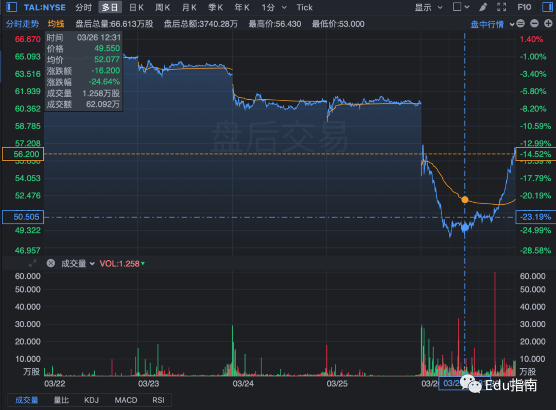Click the 盘后总量:66.613万股 readout
Viewport: 556px width, 410px height.
pos(114,24)
